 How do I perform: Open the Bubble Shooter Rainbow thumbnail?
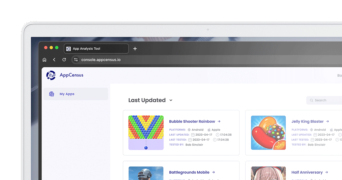click(146, 133)
